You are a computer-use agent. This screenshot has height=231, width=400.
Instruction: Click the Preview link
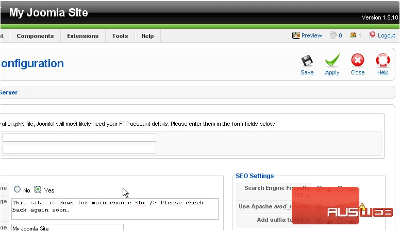pyautogui.click(x=312, y=35)
